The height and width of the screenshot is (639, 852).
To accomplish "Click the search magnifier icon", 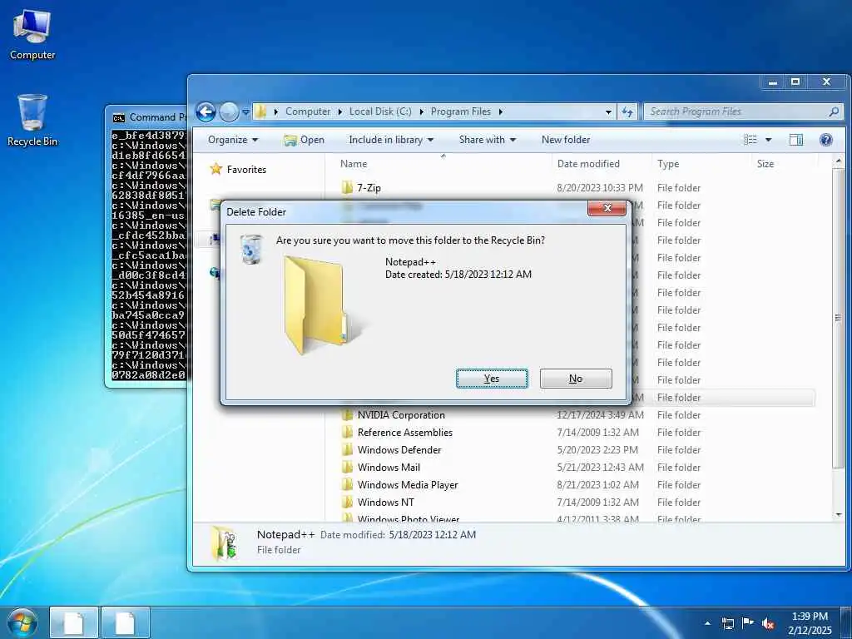I will tap(834, 111).
